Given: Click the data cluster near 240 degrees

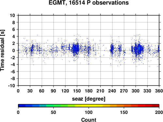Looking at the screenshot, I should (x=112, y=49).
